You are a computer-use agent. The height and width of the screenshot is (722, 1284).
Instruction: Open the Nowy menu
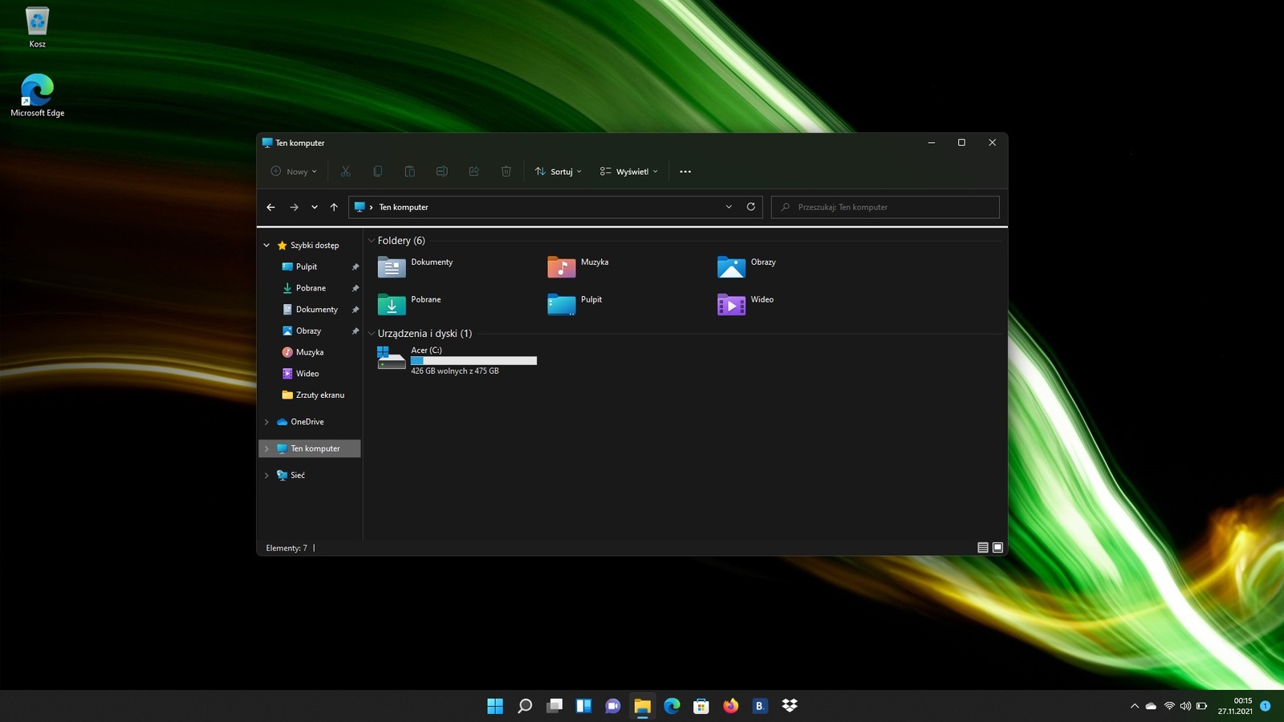(293, 171)
